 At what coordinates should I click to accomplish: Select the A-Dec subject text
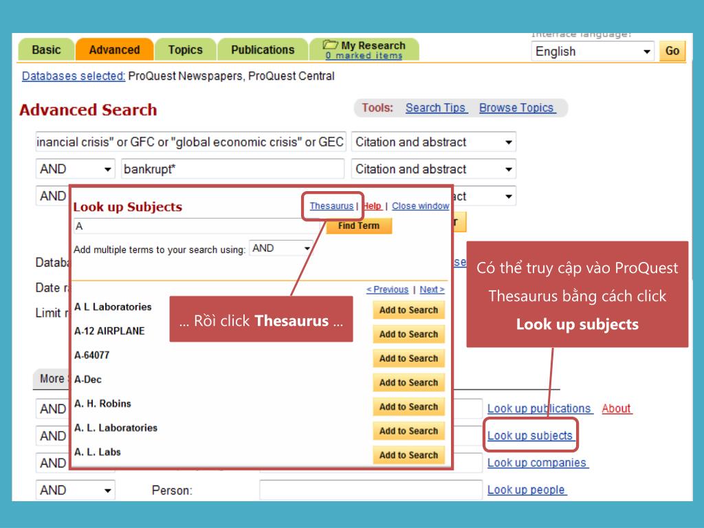click(x=88, y=379)
